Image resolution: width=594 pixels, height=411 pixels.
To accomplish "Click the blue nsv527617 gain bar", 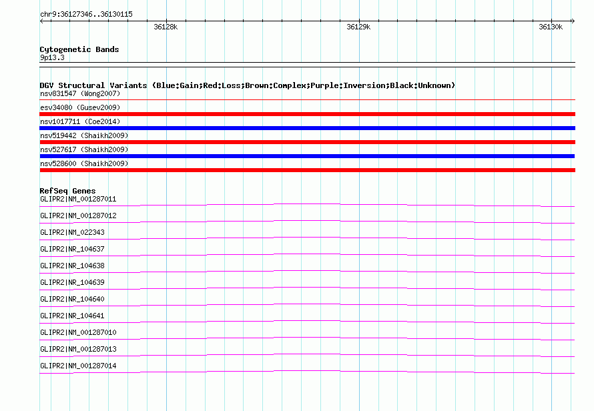I will (307, 156).
